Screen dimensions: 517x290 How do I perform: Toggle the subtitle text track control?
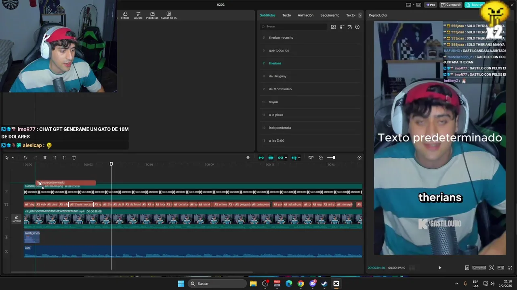[x=6, y=205]
